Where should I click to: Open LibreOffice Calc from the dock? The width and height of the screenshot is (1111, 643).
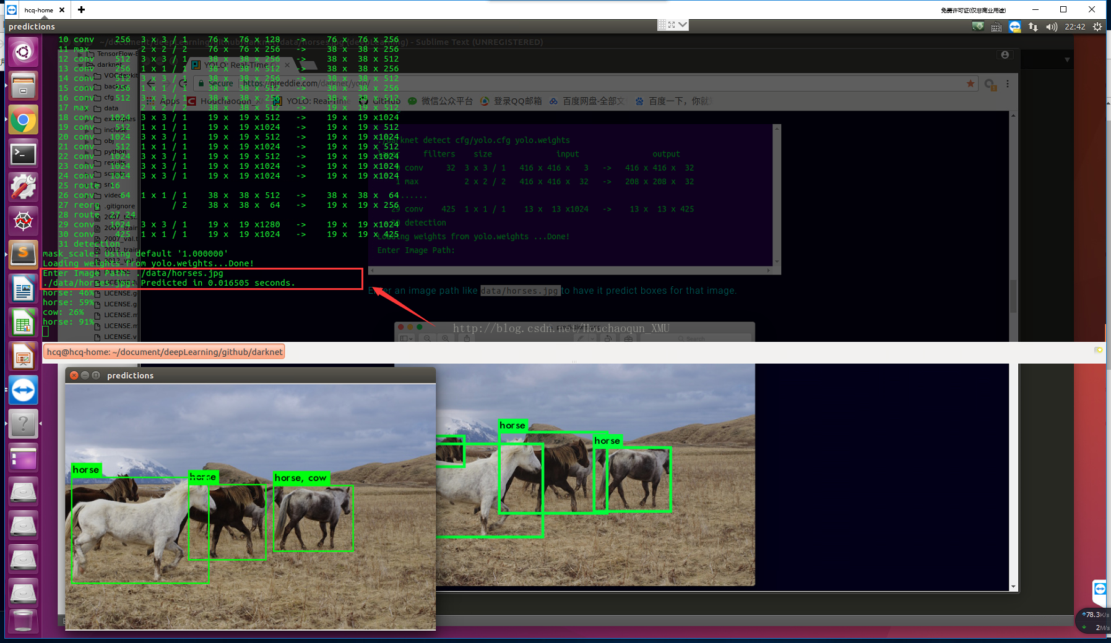point(23,323)
